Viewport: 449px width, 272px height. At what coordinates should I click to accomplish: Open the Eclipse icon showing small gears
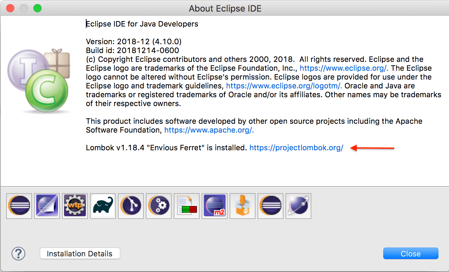[x=159, y=206]
